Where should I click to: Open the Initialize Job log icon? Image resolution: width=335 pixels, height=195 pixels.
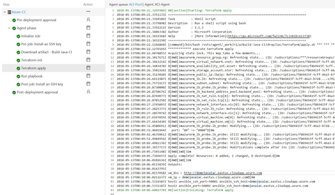88,36
